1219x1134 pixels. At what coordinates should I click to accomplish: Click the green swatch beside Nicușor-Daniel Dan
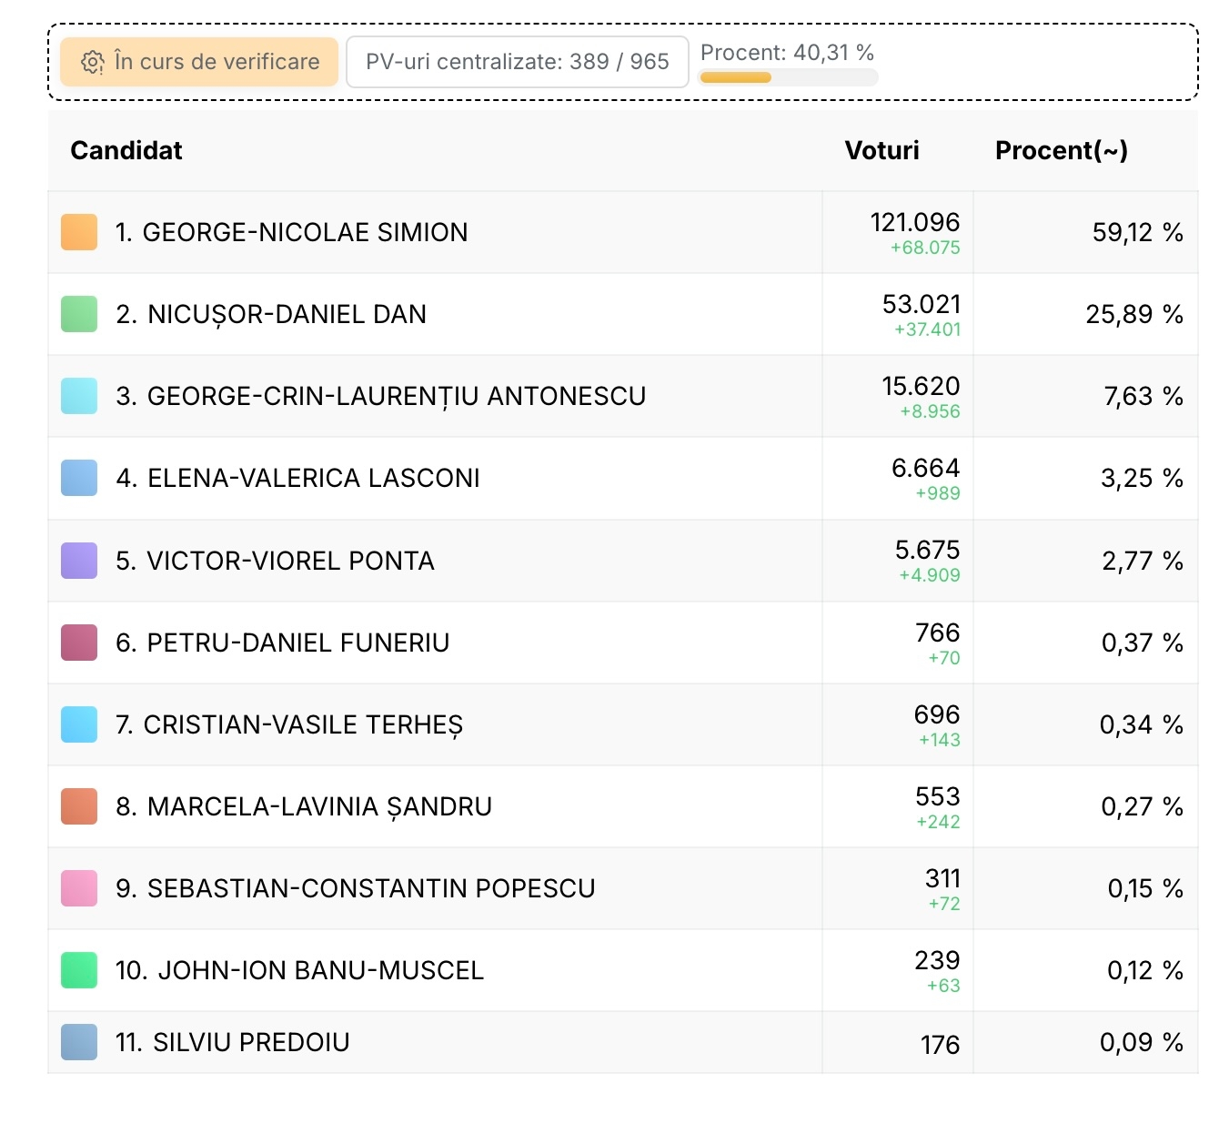pos(79,314)
